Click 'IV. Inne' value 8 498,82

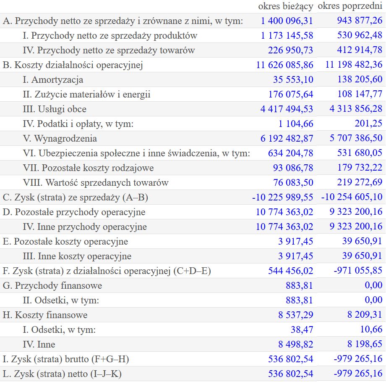pyautogui.click(x=296, y=345)
